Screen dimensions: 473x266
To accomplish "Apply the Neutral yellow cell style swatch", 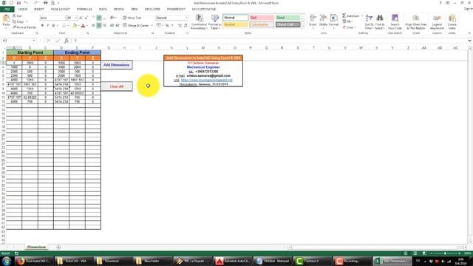I will 236,24.
